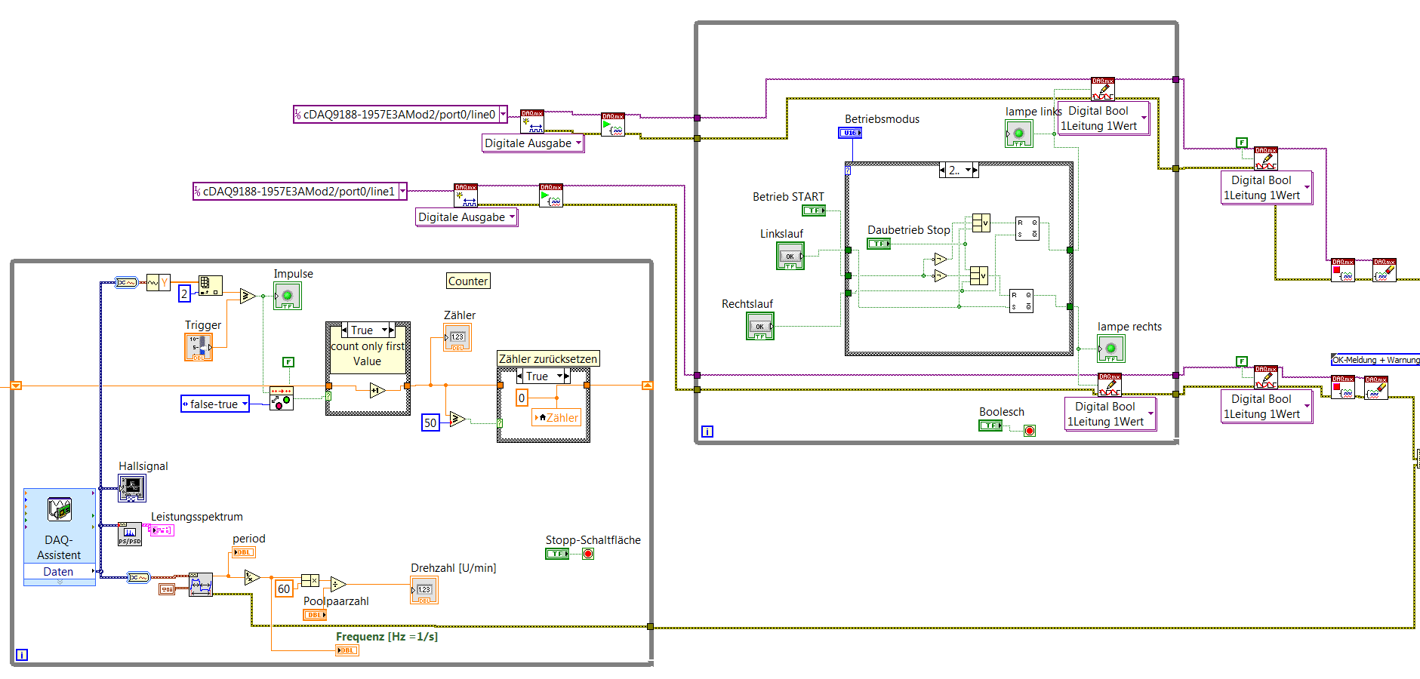Open the port0/line1 channel dropdown arrow

pyautogui.click(x=402, y=192)
